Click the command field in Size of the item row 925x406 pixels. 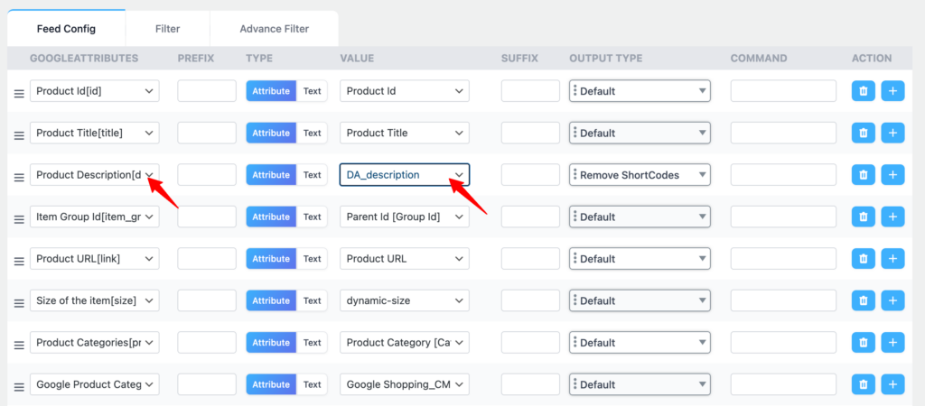point(783,300)
